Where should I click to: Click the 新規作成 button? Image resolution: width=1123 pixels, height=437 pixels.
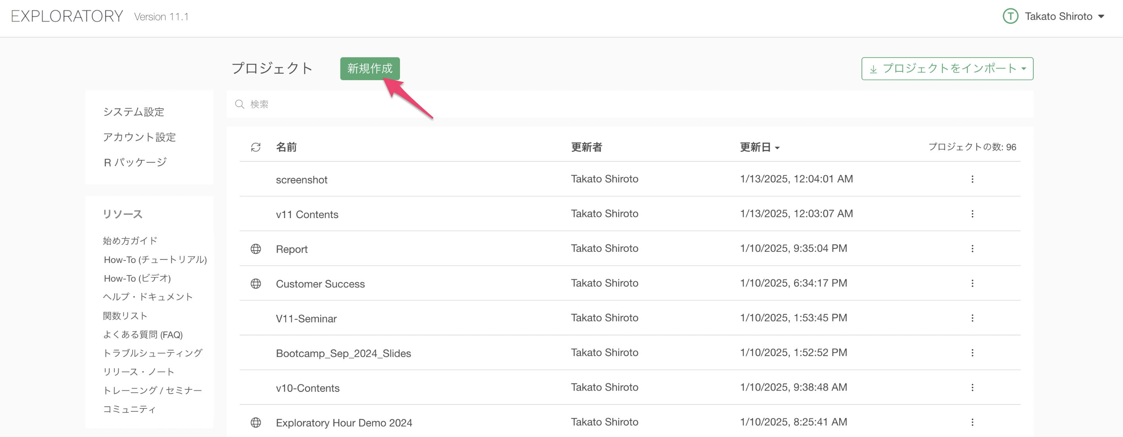370,69
